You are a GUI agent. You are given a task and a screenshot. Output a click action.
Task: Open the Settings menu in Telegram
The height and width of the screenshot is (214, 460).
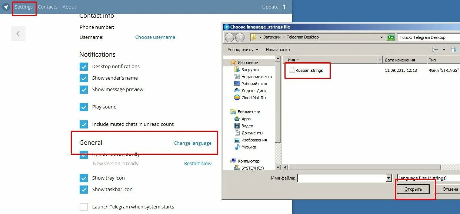(24, 7)
